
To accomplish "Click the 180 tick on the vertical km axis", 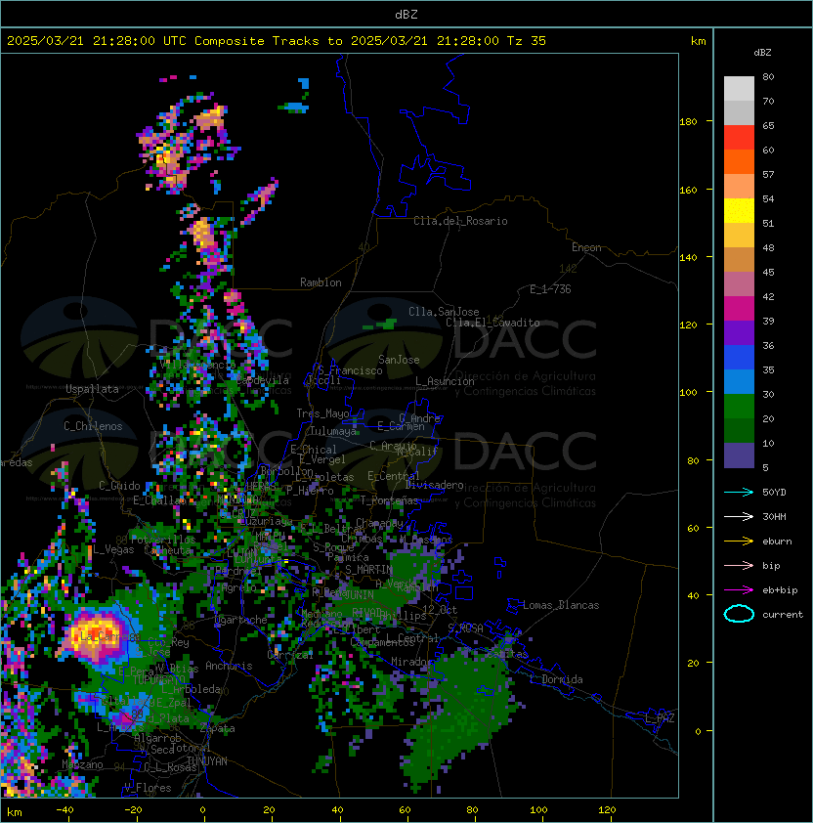I will tap(688, 122).
